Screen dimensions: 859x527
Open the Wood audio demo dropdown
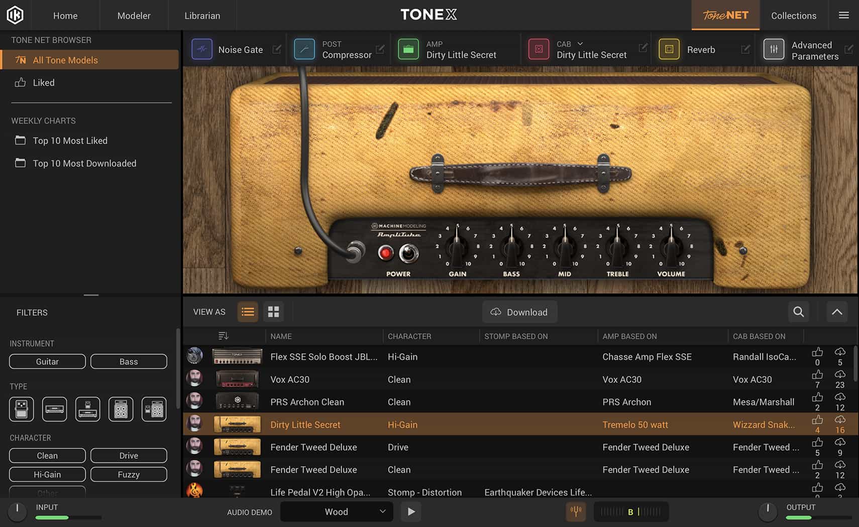pos(336,511)
